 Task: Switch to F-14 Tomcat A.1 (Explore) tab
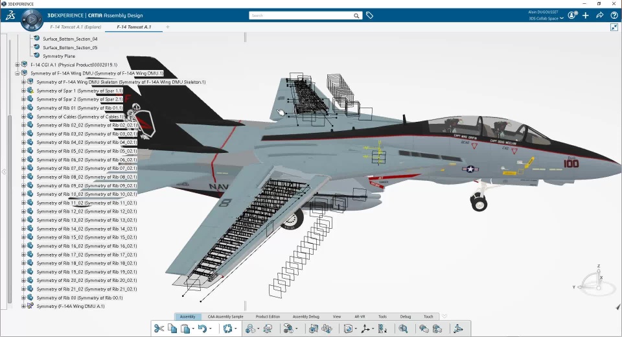pyautogui.click(x=75, y=27)
